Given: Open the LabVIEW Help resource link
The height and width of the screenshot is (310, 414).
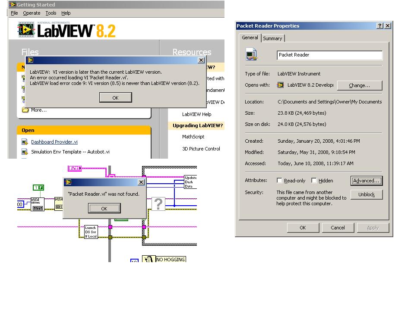Looking at the screenshot, I should 197,114.
